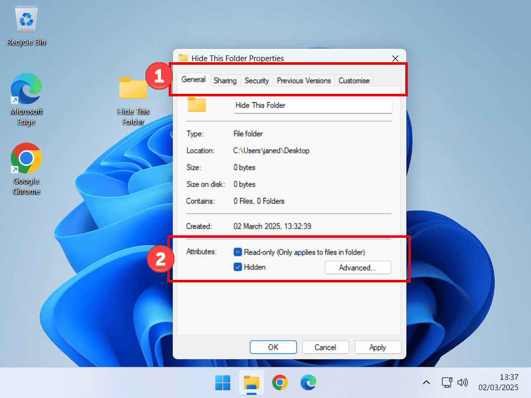Apply the changed folder attributes

(x=378, y=347)
